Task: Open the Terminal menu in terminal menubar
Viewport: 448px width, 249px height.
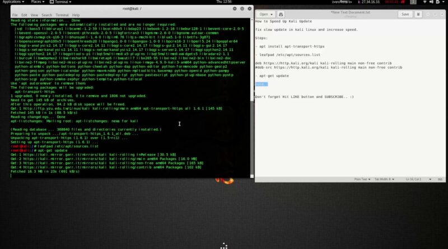Action: pyautogui.click(x=62, y=15)
